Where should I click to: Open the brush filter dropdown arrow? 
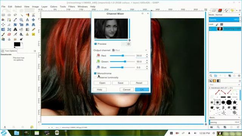point(239,85)
